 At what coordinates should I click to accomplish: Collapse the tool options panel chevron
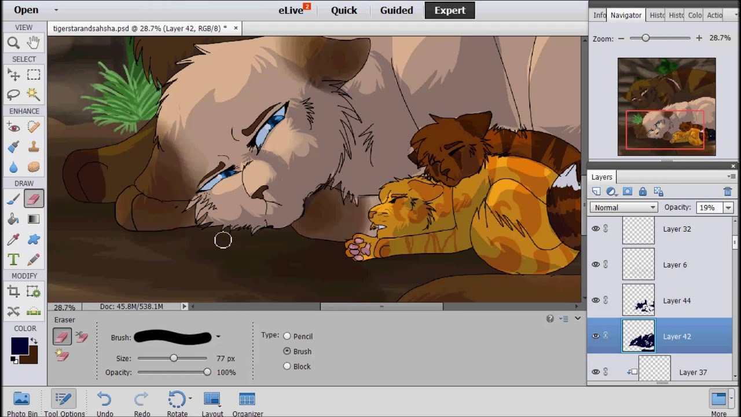pyautogui.click(x=578, y=319)
